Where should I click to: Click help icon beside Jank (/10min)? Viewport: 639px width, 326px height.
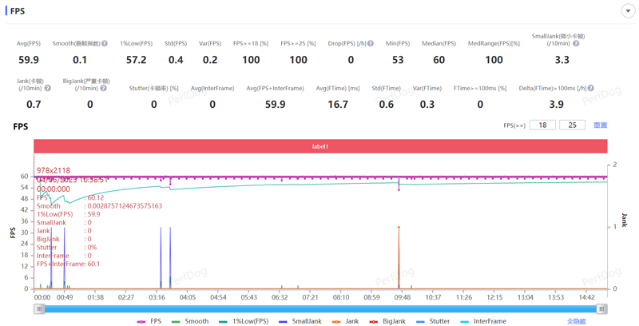pos(47,89)
